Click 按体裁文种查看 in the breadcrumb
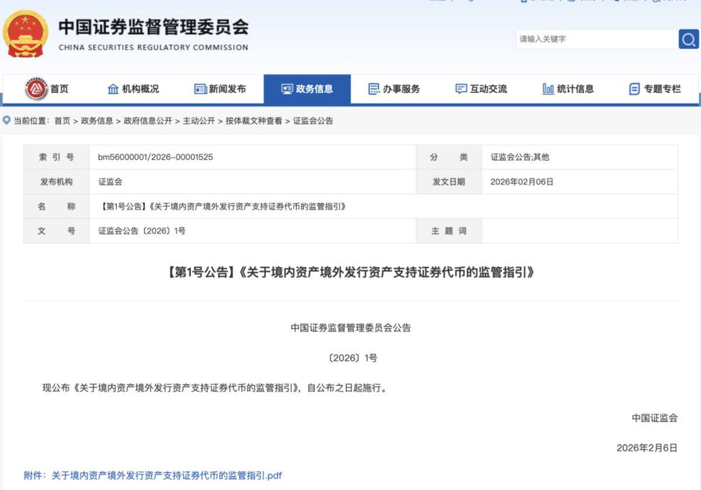The image size is (701, 490). pyautogui.click(x=254, y=121)
